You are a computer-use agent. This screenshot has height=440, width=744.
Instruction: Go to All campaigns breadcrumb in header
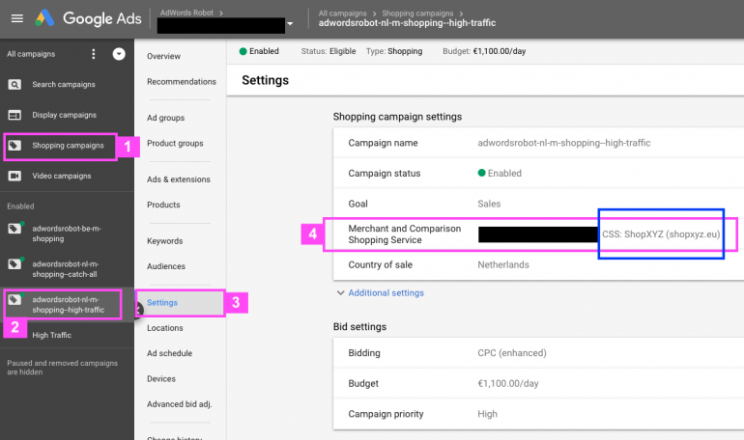[342, 14]
